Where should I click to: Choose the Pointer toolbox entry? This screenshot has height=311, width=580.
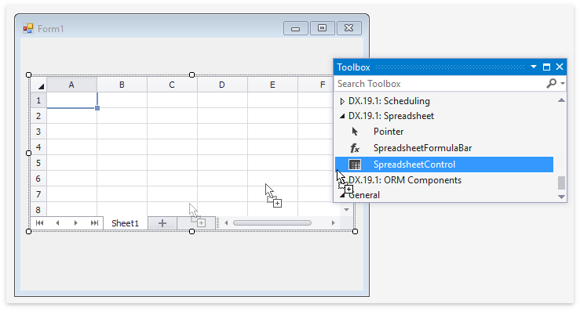[x=388, y=132]
